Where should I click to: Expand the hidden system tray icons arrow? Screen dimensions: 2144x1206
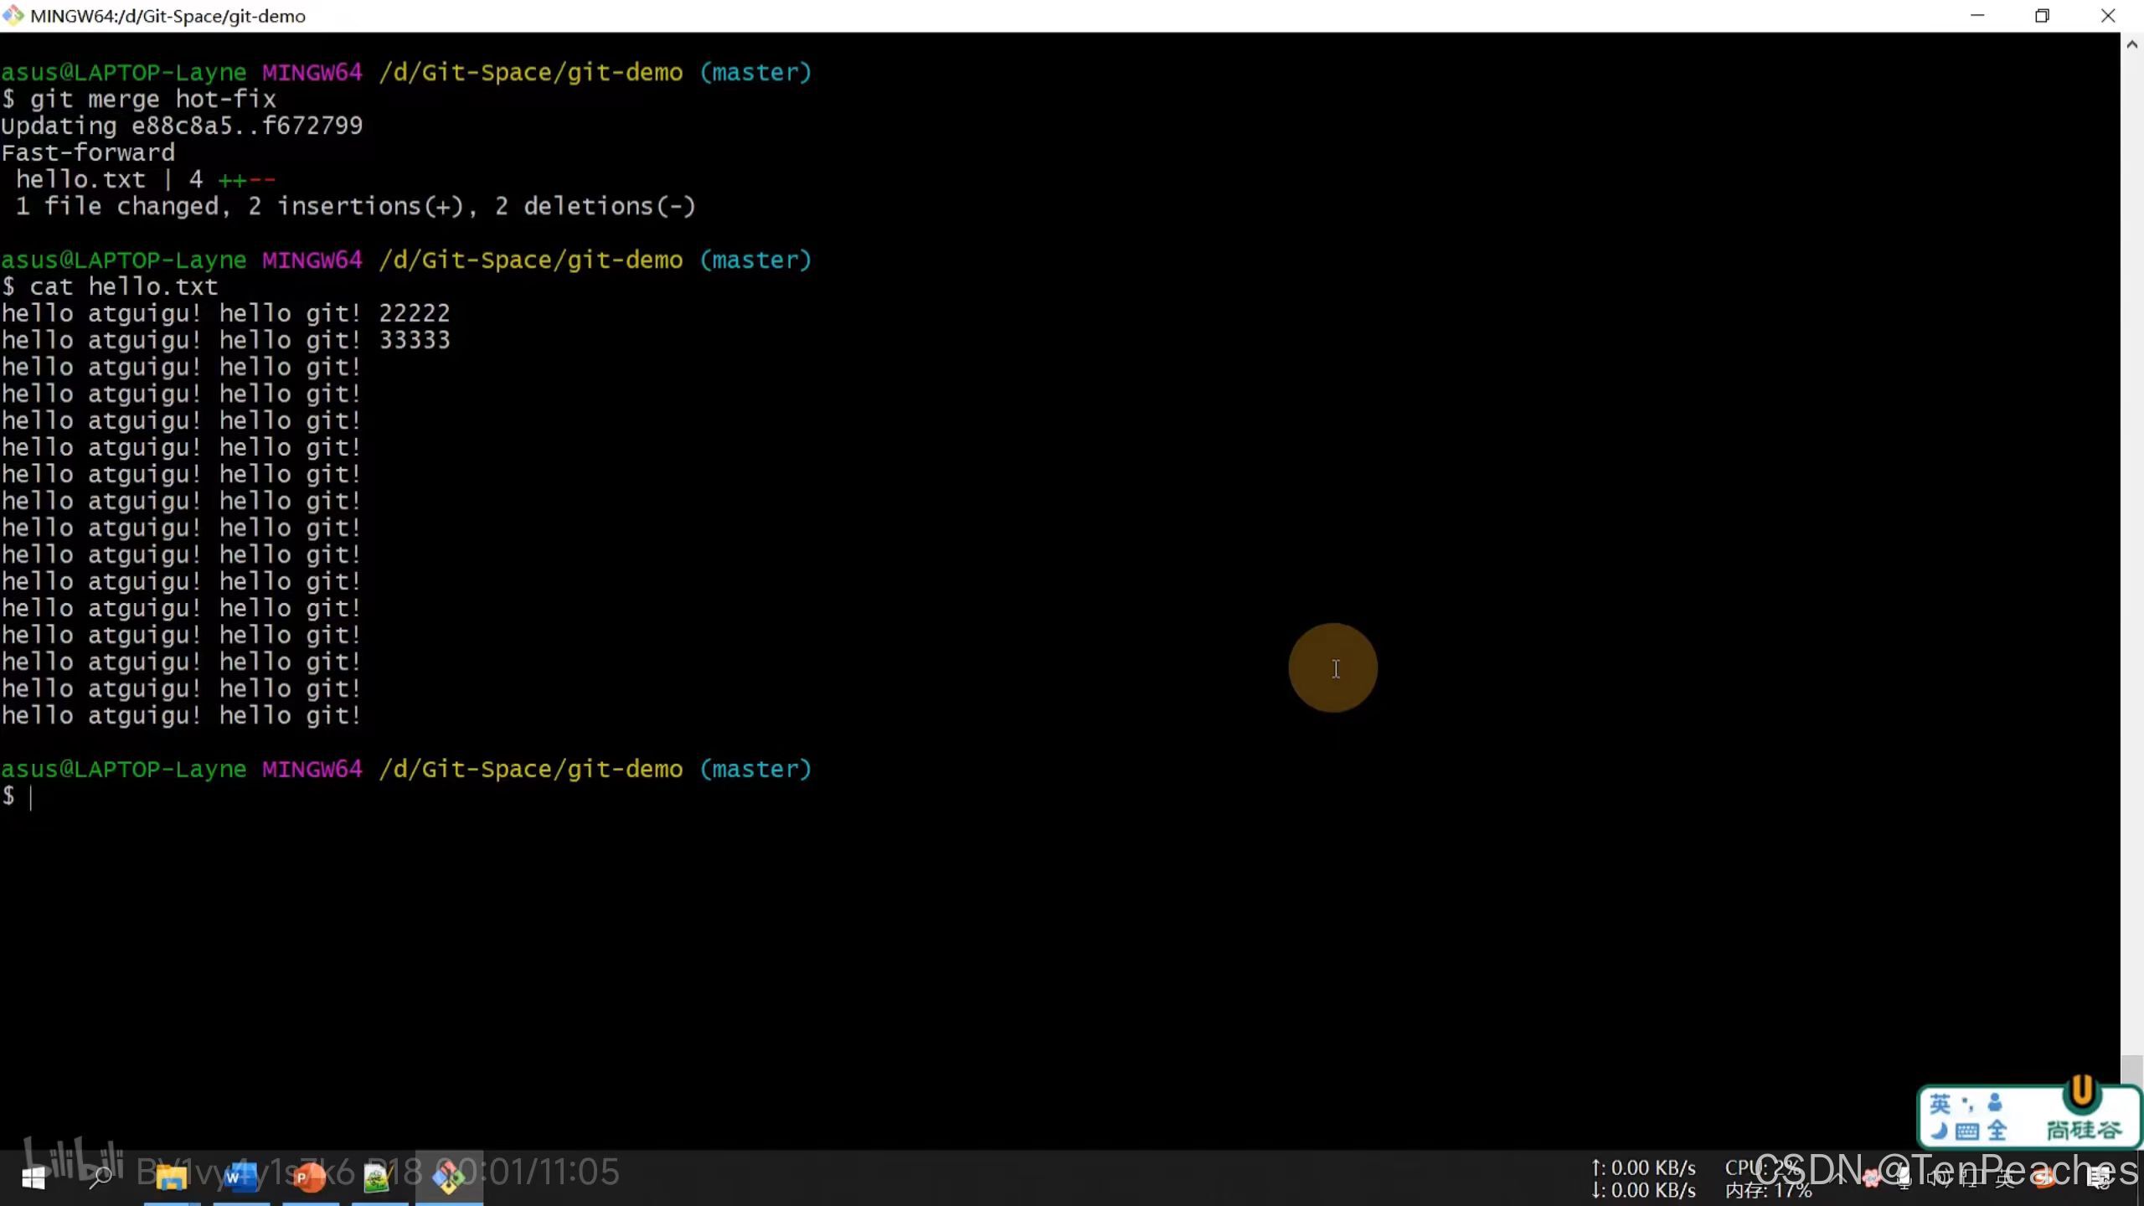coord(1840,1178)
